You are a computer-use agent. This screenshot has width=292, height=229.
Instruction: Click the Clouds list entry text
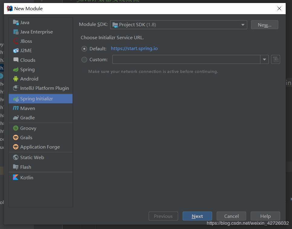(28, 60)
